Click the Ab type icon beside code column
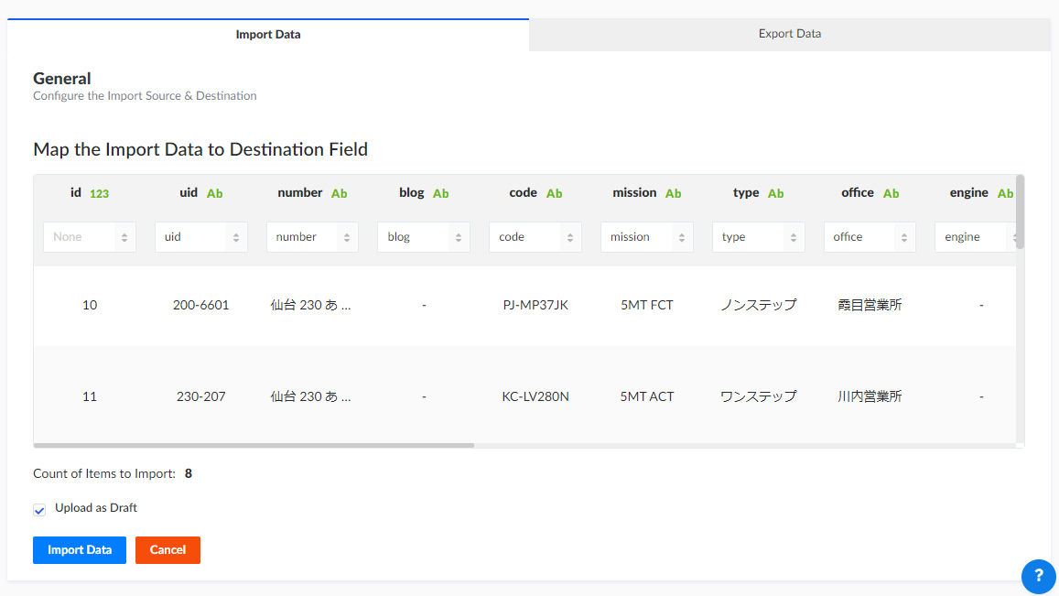Screen dimensions: 1059x596 point(554,194)
